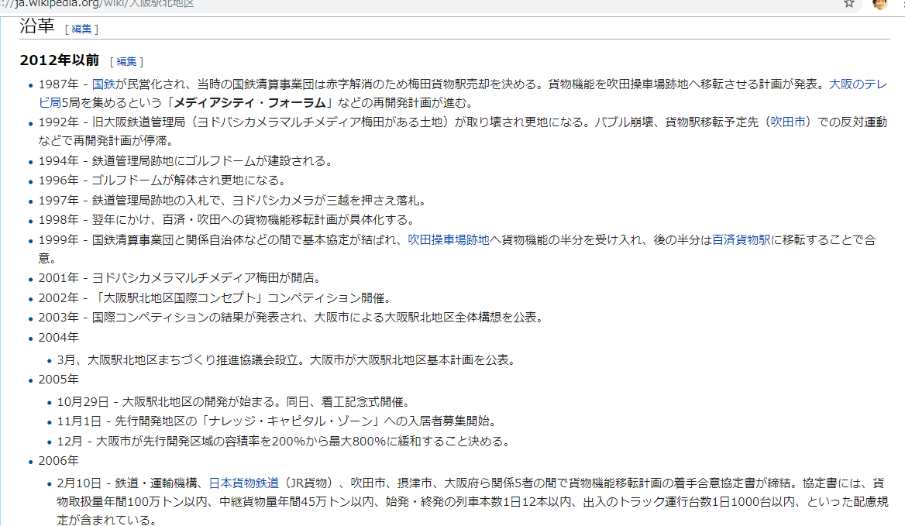Open the profile avatar in browser toolbar
The height and width of the screenshot is (526, 905).
[x=879, y=3]
